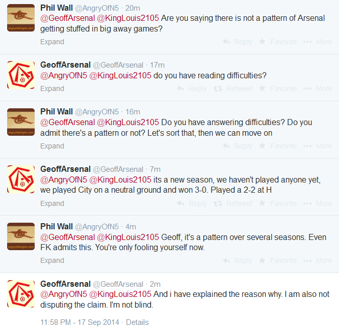Click GeoffArsenal's avatar on the 2m tweet
The image size is (339, 331).
[x=21, y=294]
